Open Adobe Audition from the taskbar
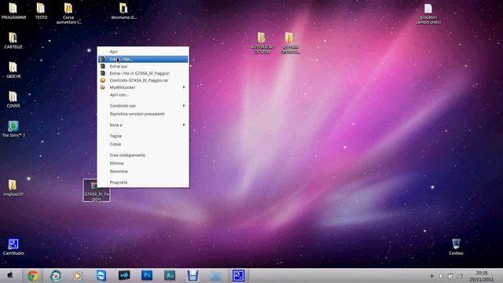 click(x=170, y=276)
